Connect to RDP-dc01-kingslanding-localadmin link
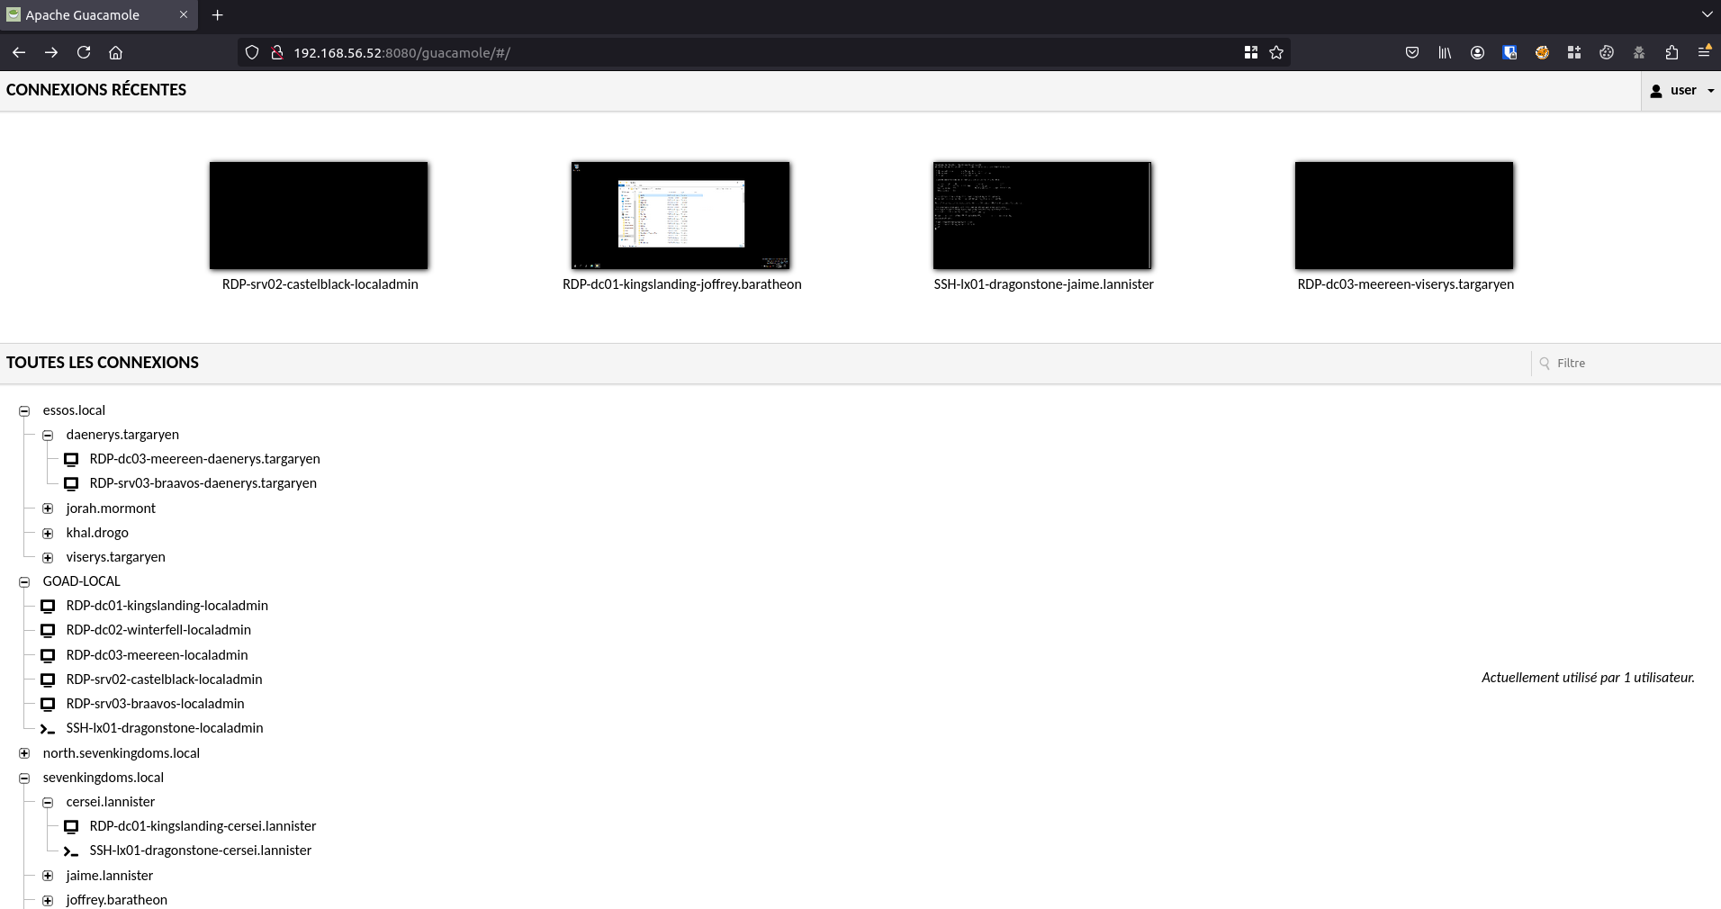The height and width of the screenshot is (909, 1721). click(167, 606)
